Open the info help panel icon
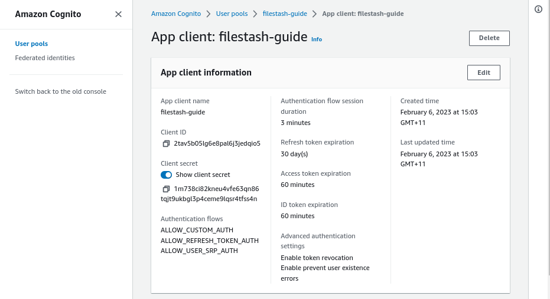This screenshot has width=550, height=299. tap(538, 9)
